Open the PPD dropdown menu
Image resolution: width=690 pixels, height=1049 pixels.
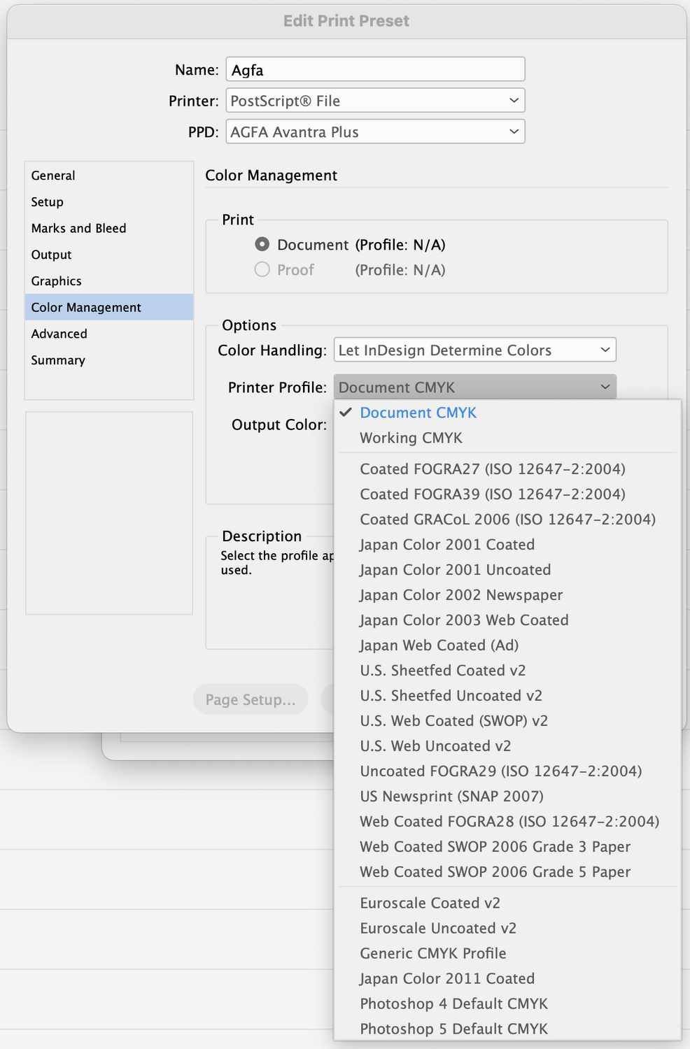pos(375,132)
